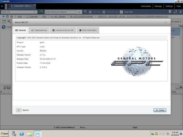This screenshot has height=137, width=183.
Task: Close the C - Chevrolet catalog tab
Action: [35, 5]
